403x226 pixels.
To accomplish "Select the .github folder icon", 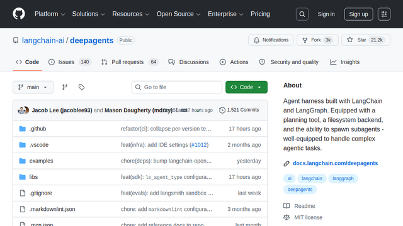I will [23, 129].
